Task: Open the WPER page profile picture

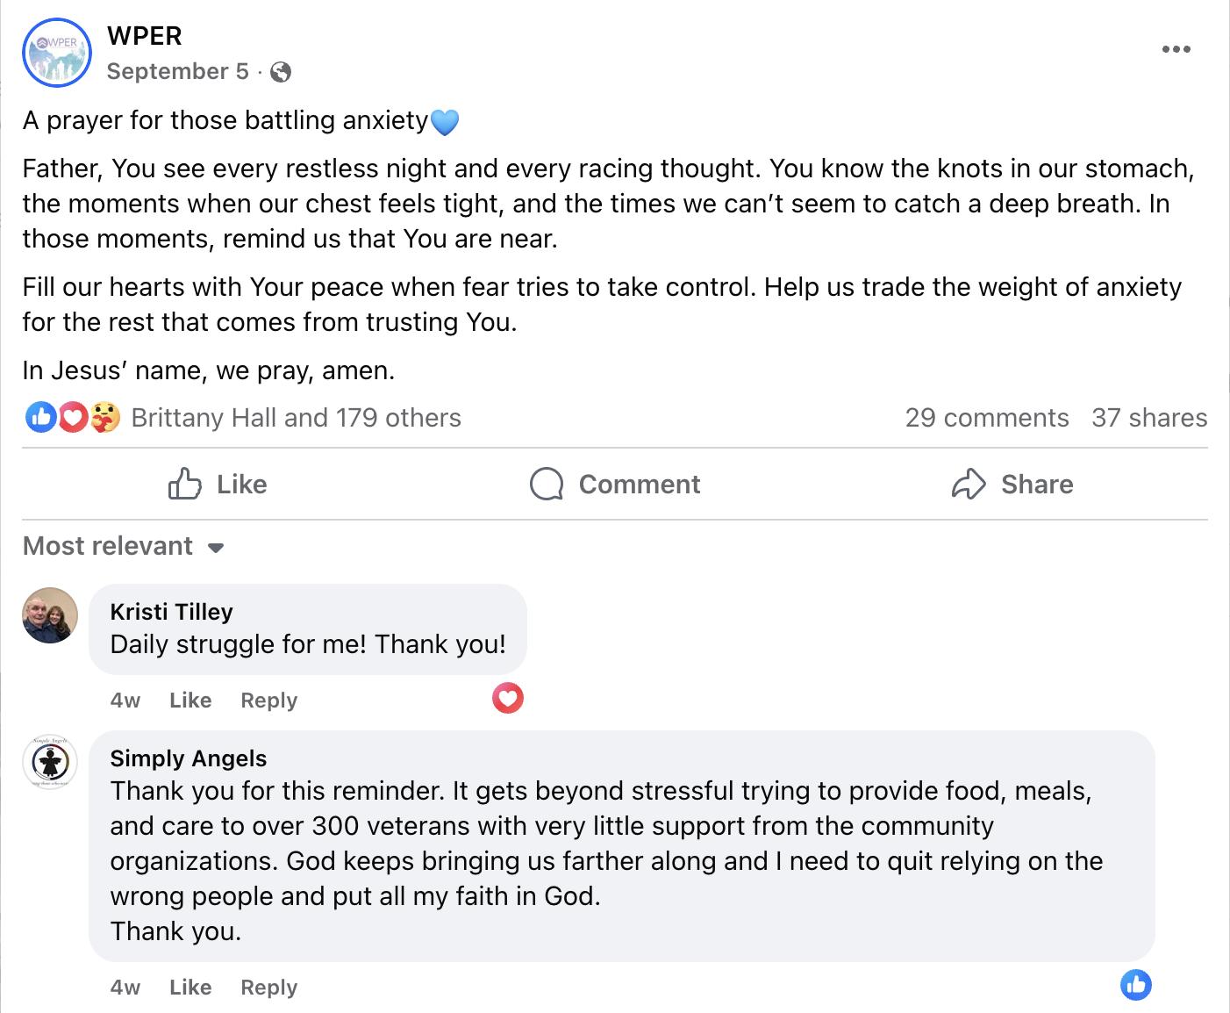Action: tap(56, 53)
